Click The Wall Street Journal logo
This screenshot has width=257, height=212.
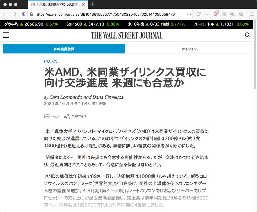point(127,35)
